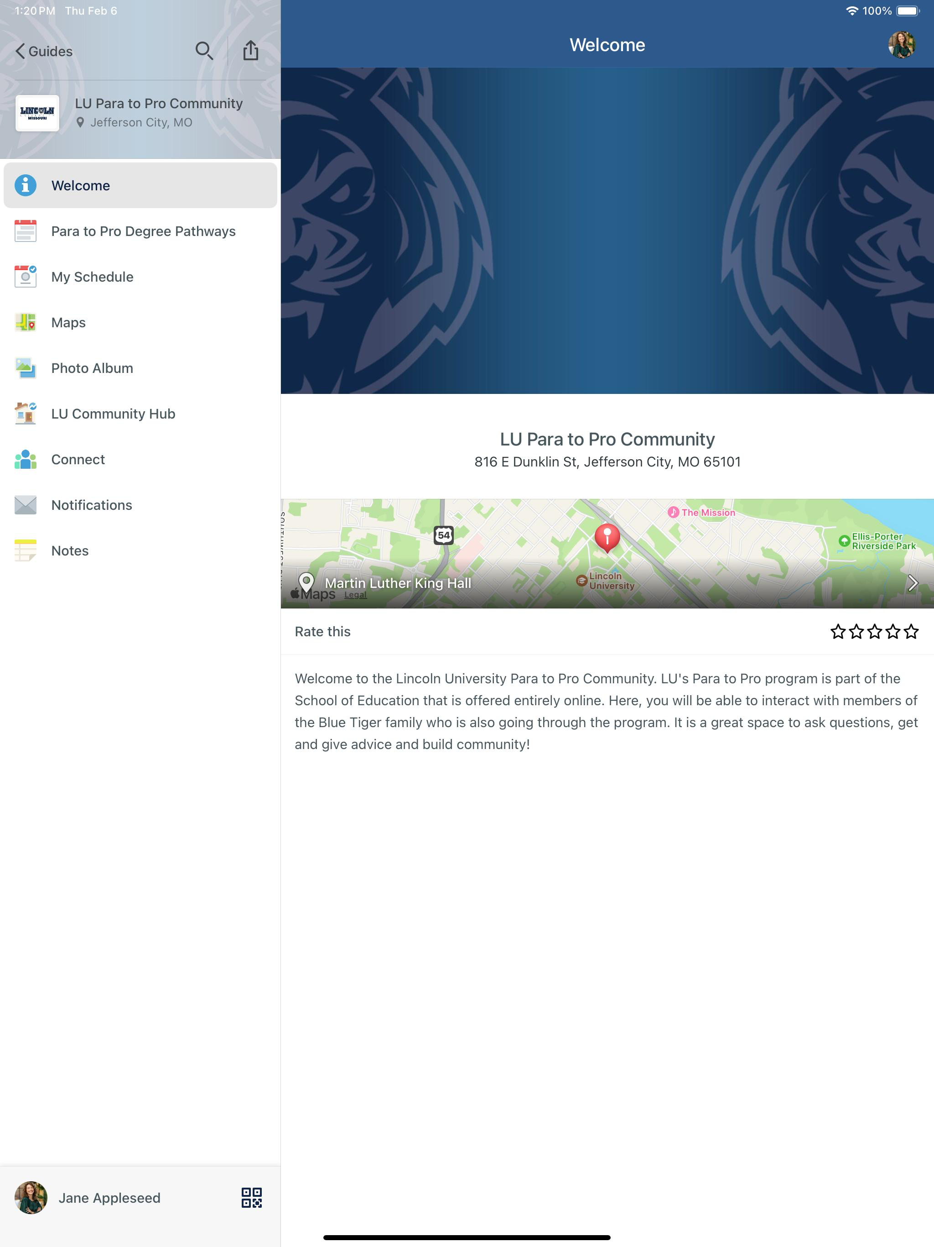The image size is (934, 1247).
Task: Open profile photo in top-right header
Action: click(902, 45)
